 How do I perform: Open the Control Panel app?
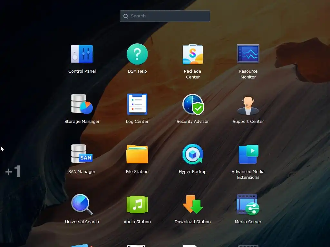click(82, 54)
